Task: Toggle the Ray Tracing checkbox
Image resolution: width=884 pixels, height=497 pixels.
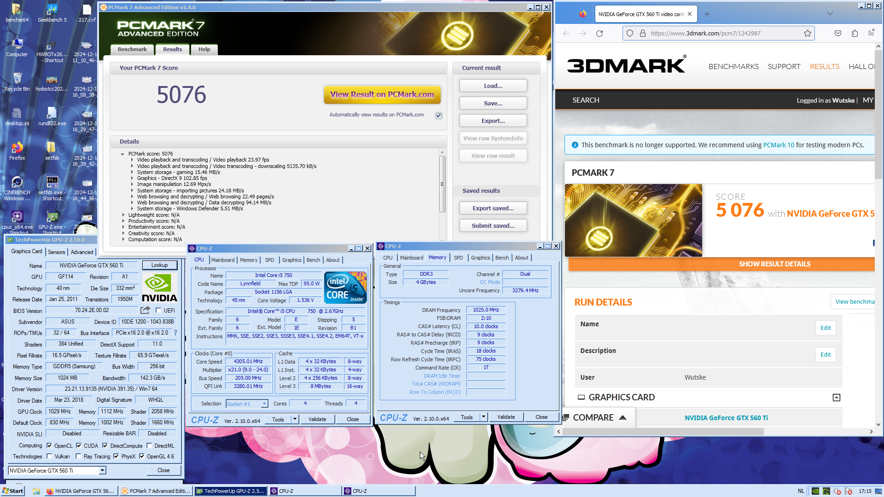Action: point(79,456)
